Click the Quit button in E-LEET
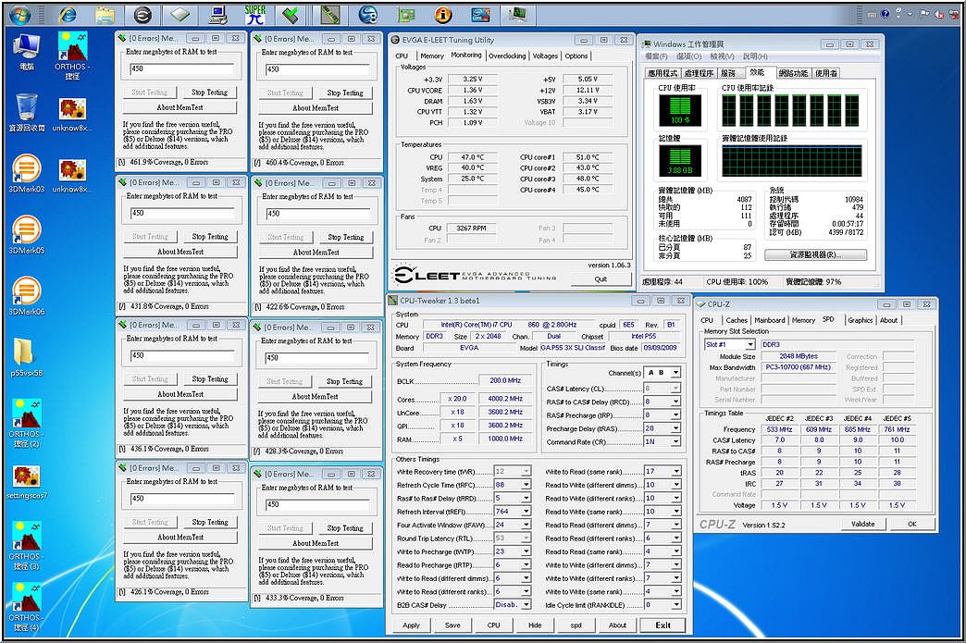This screenshot has height=643, width=966. click(x=601, y=279)
